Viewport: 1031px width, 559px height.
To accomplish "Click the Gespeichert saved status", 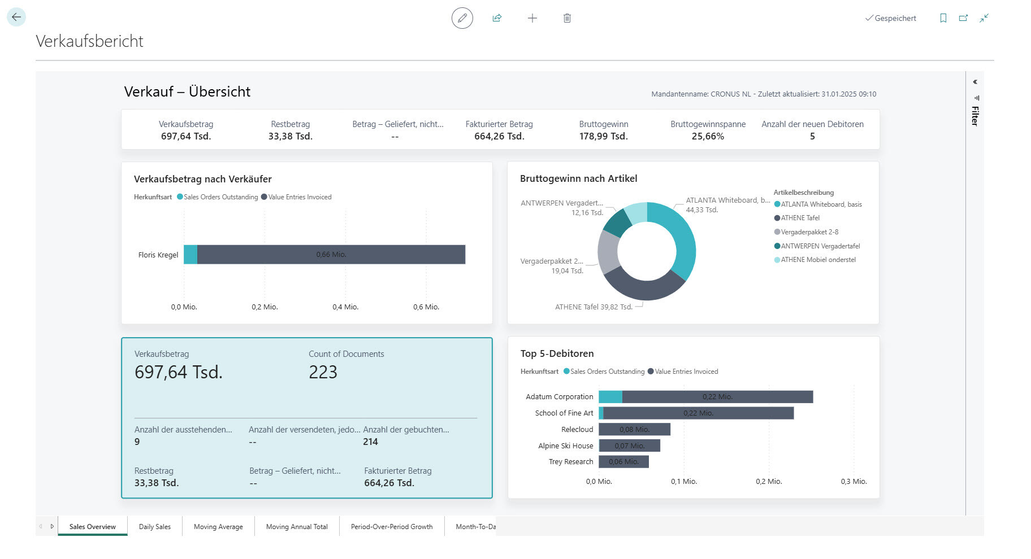I will tap(890, 18).
